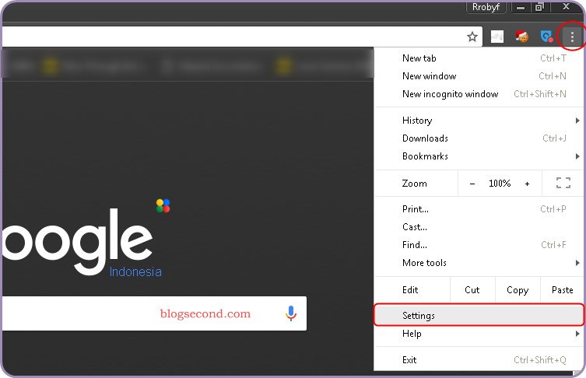Expand the More tools submenu arrow
The image size is (586, 378).
577,263
